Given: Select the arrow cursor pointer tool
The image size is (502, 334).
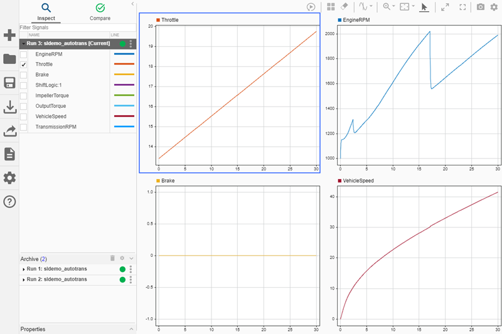Looking at the screenshot, I should coord(424,7).
